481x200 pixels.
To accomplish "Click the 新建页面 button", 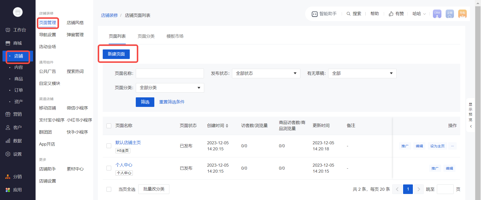I will tap(116, 54).
